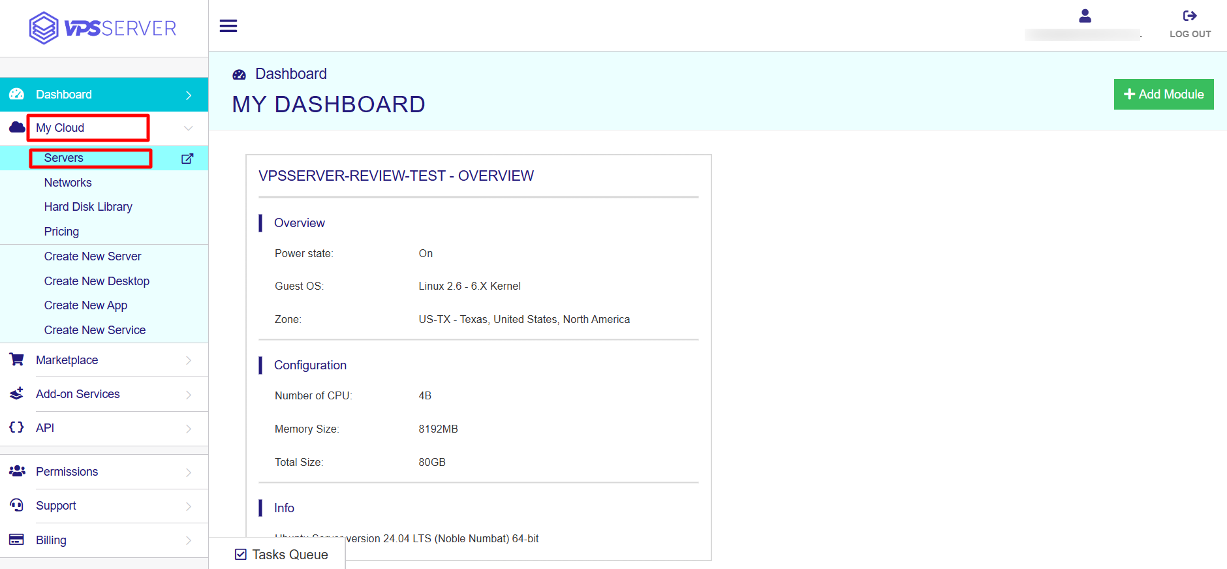Click the Number of CPU value 4B
The height and width of the screenshot is (569, 1227).
(x=425, y=395)
